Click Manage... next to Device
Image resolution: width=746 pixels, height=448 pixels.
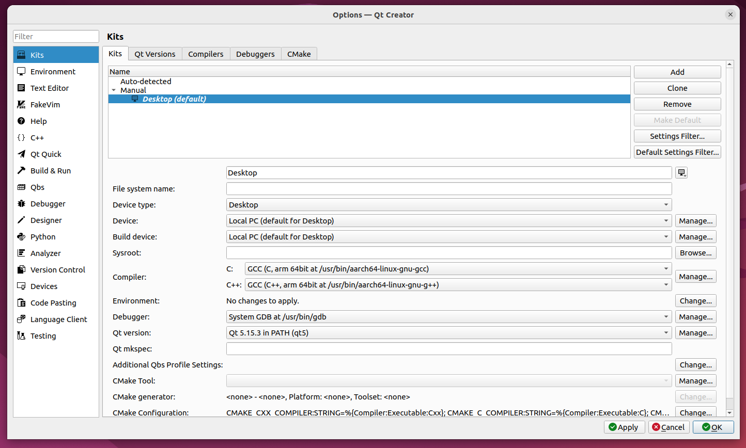coord(696,221)
